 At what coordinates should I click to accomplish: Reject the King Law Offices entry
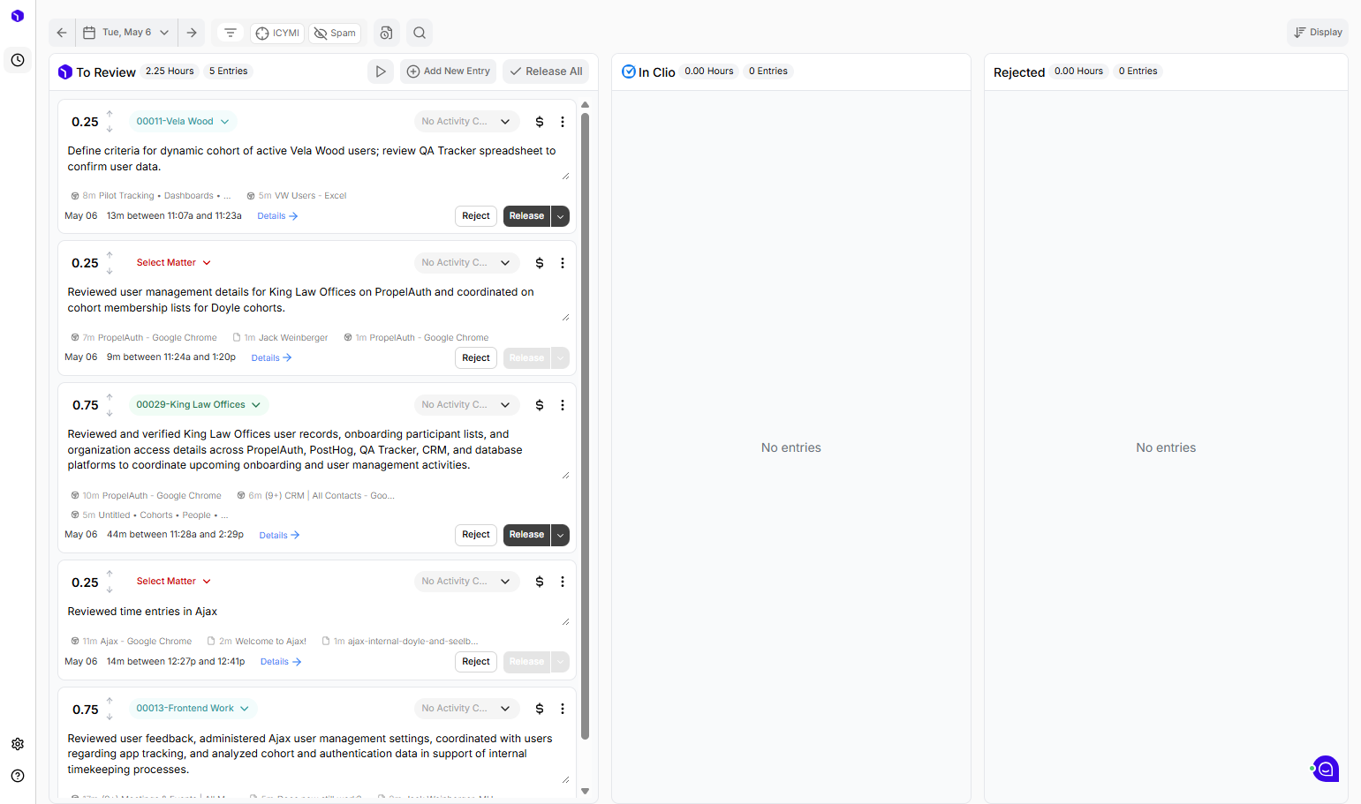click(x=476, y=535)
